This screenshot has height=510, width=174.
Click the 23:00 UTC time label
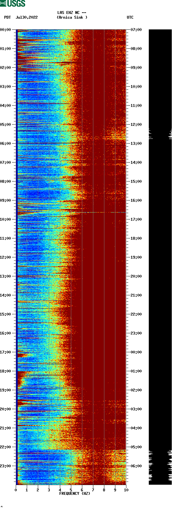136,333
